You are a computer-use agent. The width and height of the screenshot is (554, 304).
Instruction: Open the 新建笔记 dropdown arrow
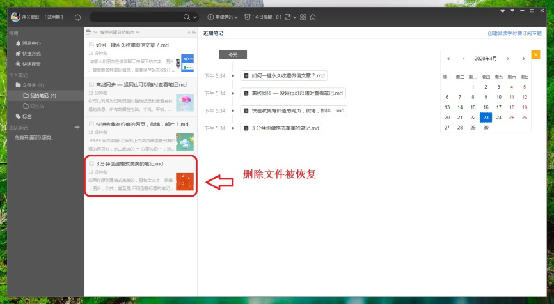[236, 17]
